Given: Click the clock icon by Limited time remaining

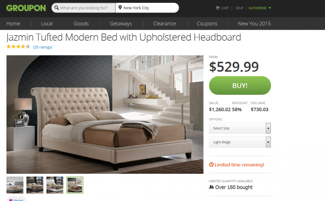Looking at the screenshot, I should coord(211,165).
